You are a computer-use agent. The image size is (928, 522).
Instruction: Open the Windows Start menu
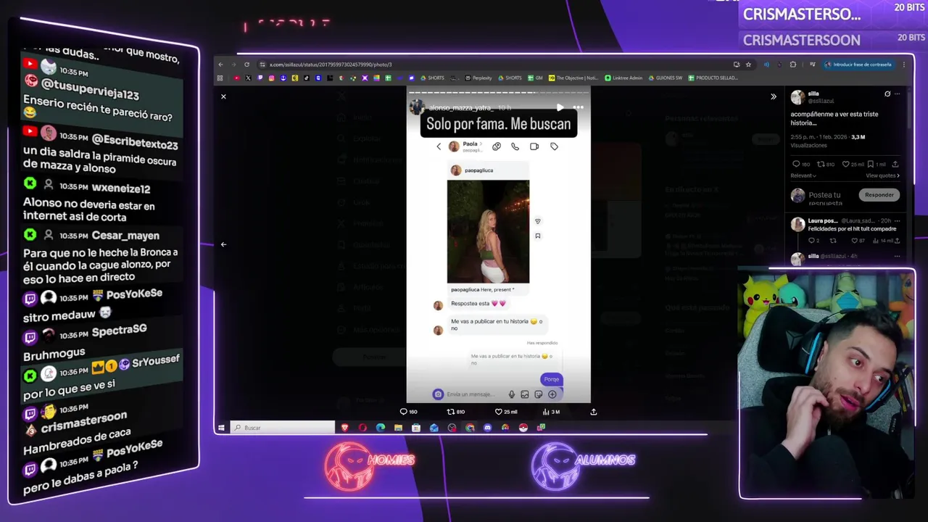pyautogui.click(x=221, y=428)
